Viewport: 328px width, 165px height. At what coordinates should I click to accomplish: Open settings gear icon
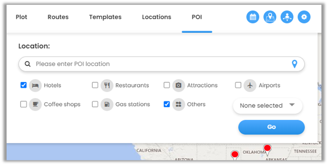point(304,17)
